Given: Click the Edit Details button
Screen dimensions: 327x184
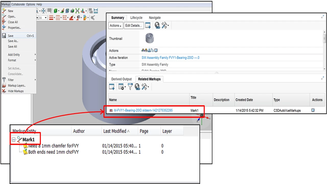Looking at the screenshot, I should point(134,26).
